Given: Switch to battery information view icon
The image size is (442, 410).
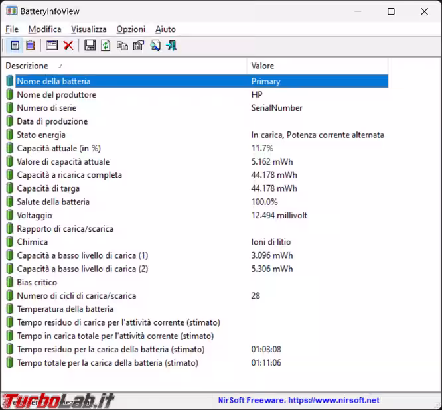Looking at the screenshot, I should coord(14,46).
